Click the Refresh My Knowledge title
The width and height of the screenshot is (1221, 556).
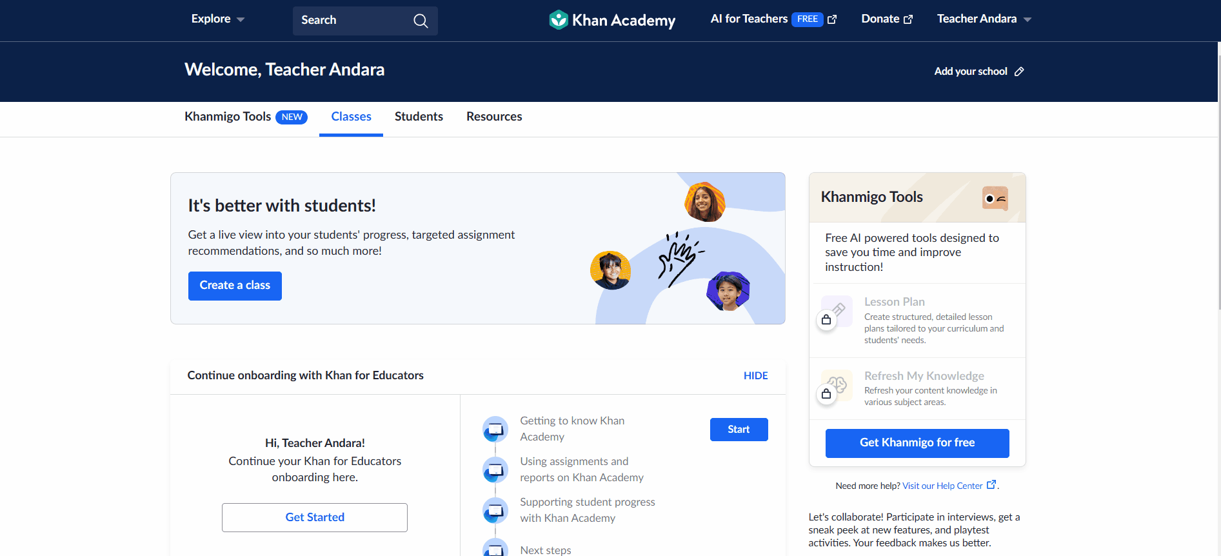[x=924, y=376]
